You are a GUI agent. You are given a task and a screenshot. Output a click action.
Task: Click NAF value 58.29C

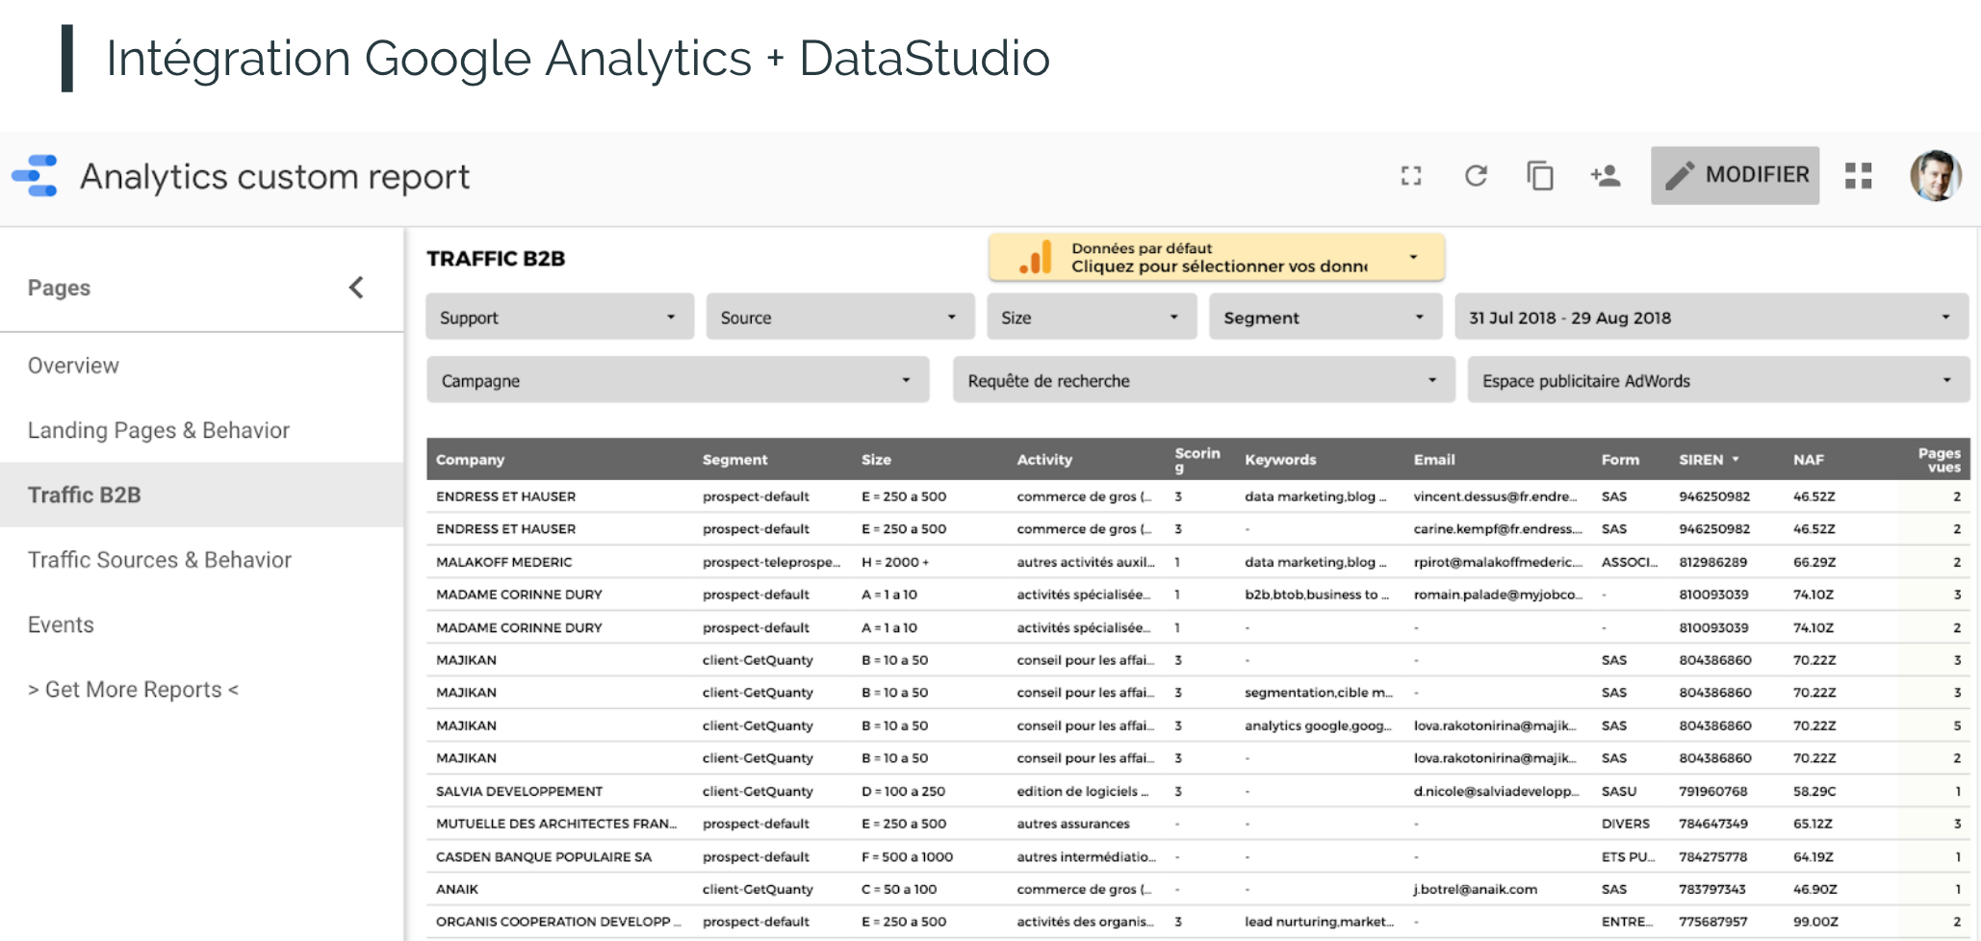tap(1814, 791)
